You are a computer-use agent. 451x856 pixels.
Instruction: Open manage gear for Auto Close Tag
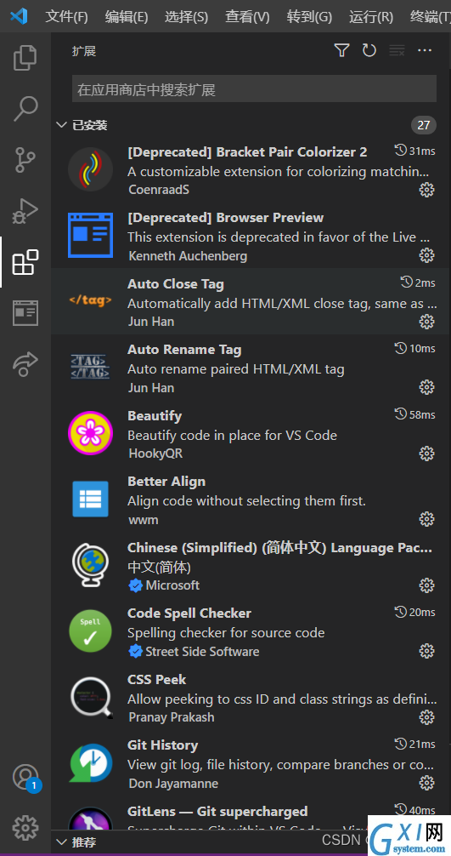tap(426, 322)
